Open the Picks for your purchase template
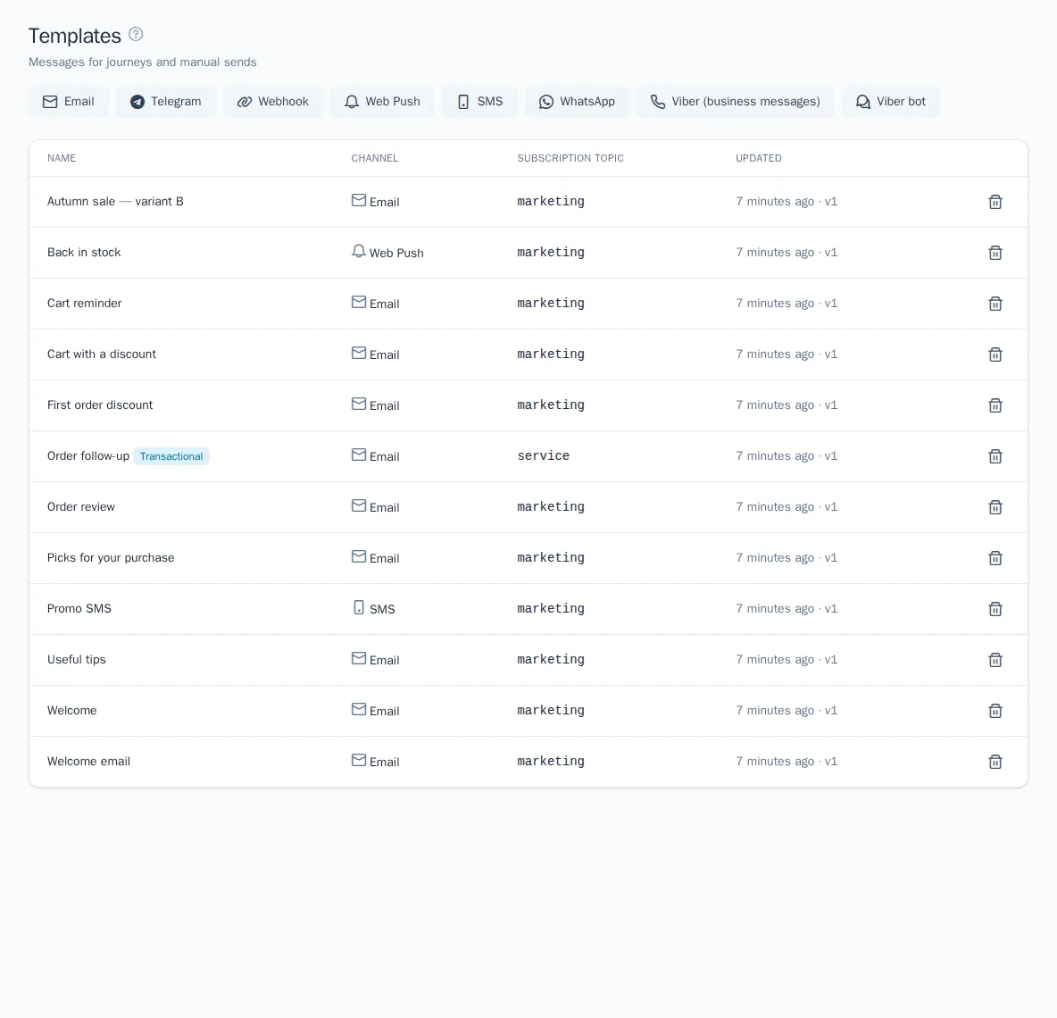Image resolution: width=1057 pixels, height=1018 pixels. click(x=111, y=557)
